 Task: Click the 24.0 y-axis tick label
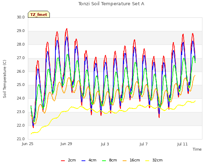pos(21,98)
